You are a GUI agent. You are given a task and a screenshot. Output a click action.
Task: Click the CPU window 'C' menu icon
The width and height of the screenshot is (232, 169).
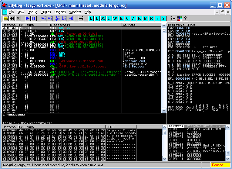click(x=5, y=12)
